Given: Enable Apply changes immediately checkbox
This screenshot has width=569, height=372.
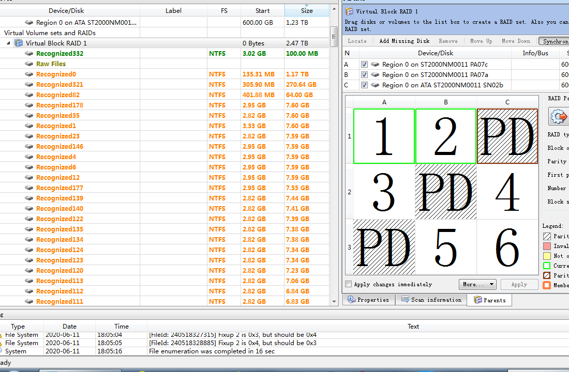Looking at the screenshot, I should coord(349,284).
